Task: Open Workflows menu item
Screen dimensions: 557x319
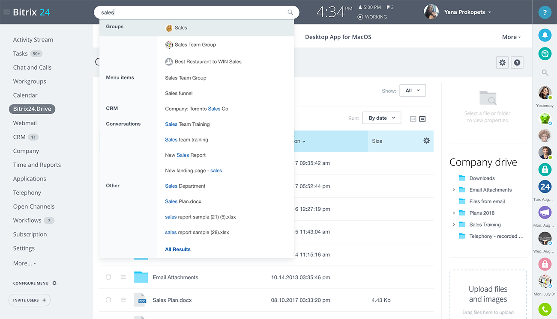Action: click(27, 220)
